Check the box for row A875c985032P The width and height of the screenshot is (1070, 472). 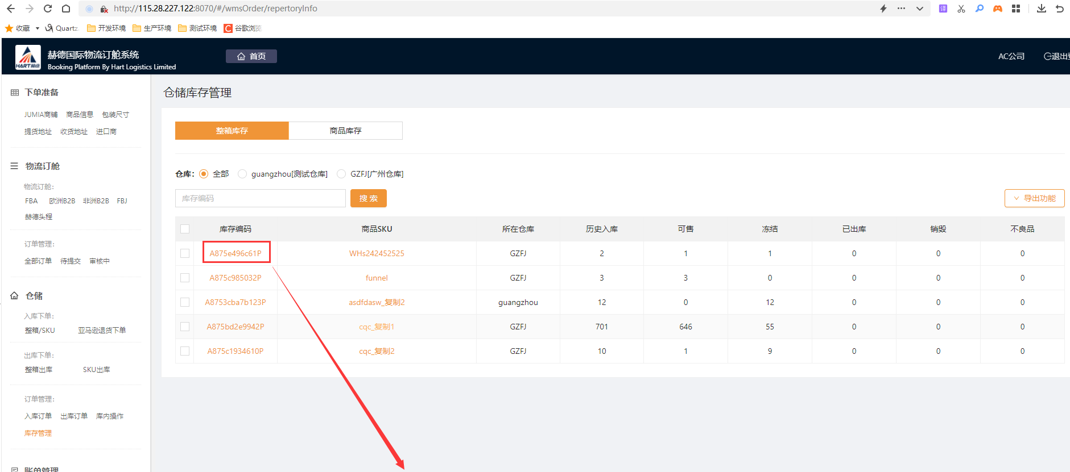(185, 278)
